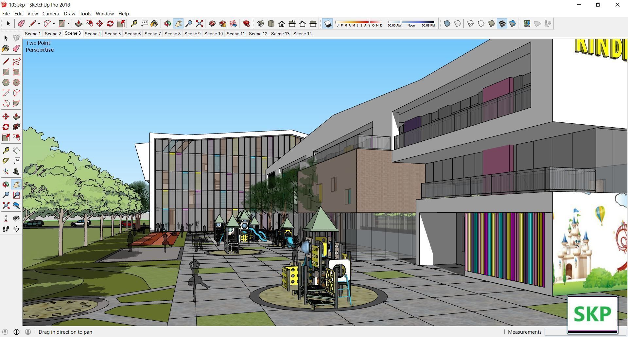Open the Extension Warehouse icon
Screen dimensions: 628x337
(x=223, y=24)
